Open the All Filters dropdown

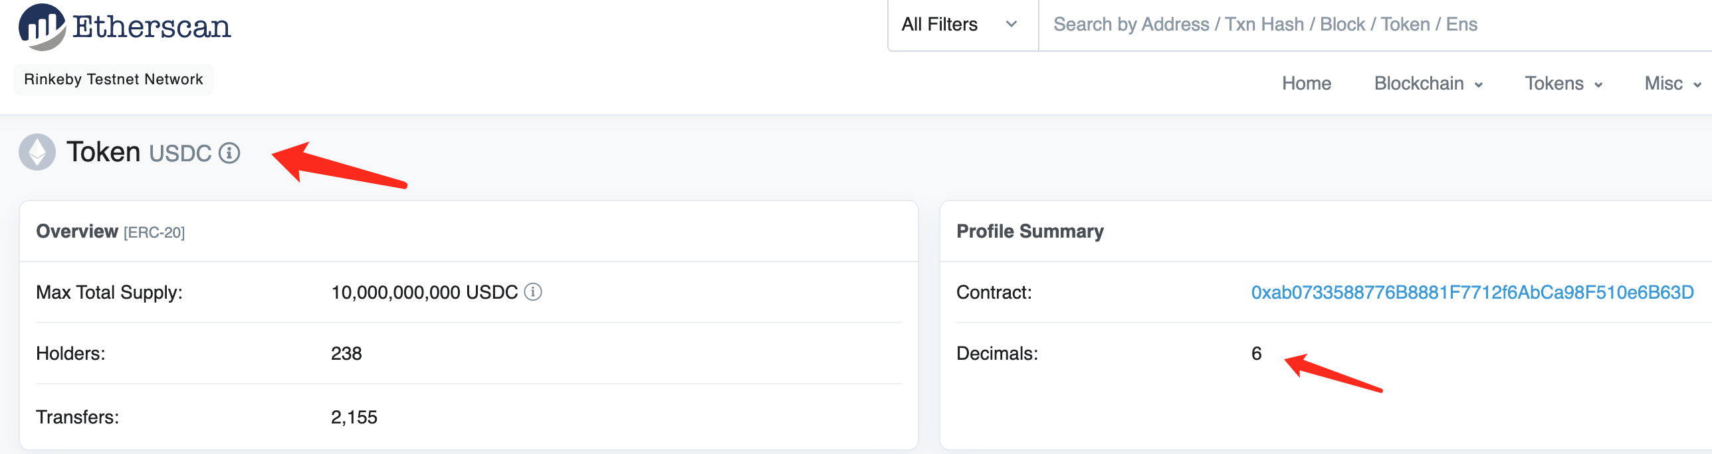point(961,25)
